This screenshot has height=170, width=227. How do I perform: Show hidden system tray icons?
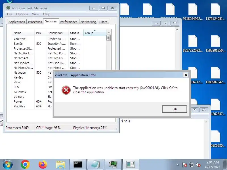(178, 165)
